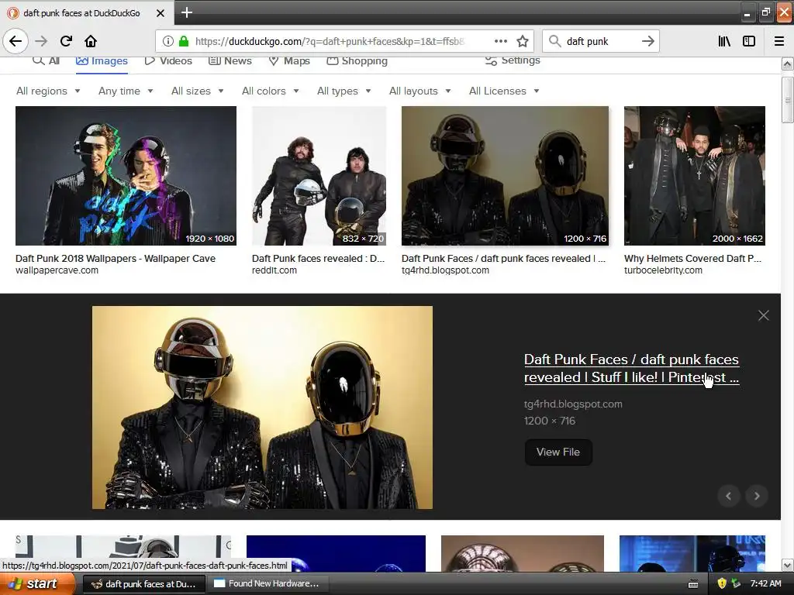Screen dimensions: 794x595
Task: Expand the All colors filter
Action: 271,91
